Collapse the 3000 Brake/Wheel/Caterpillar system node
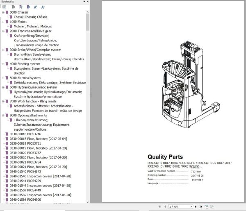Screen dimensions: 246x211 pos(3,50)
